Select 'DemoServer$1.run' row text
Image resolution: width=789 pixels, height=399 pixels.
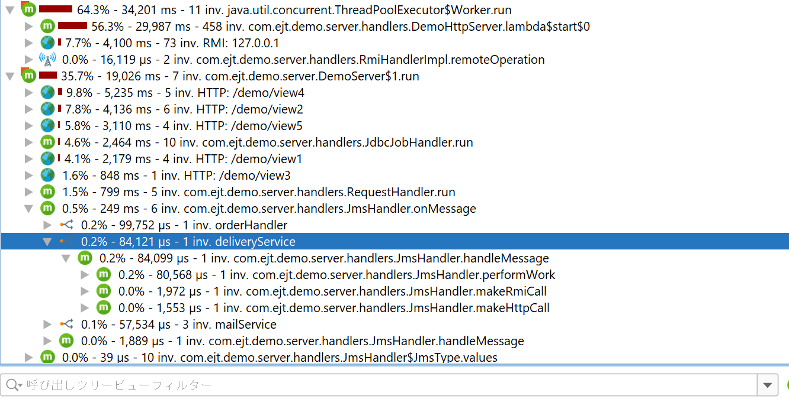click(240, 76)
